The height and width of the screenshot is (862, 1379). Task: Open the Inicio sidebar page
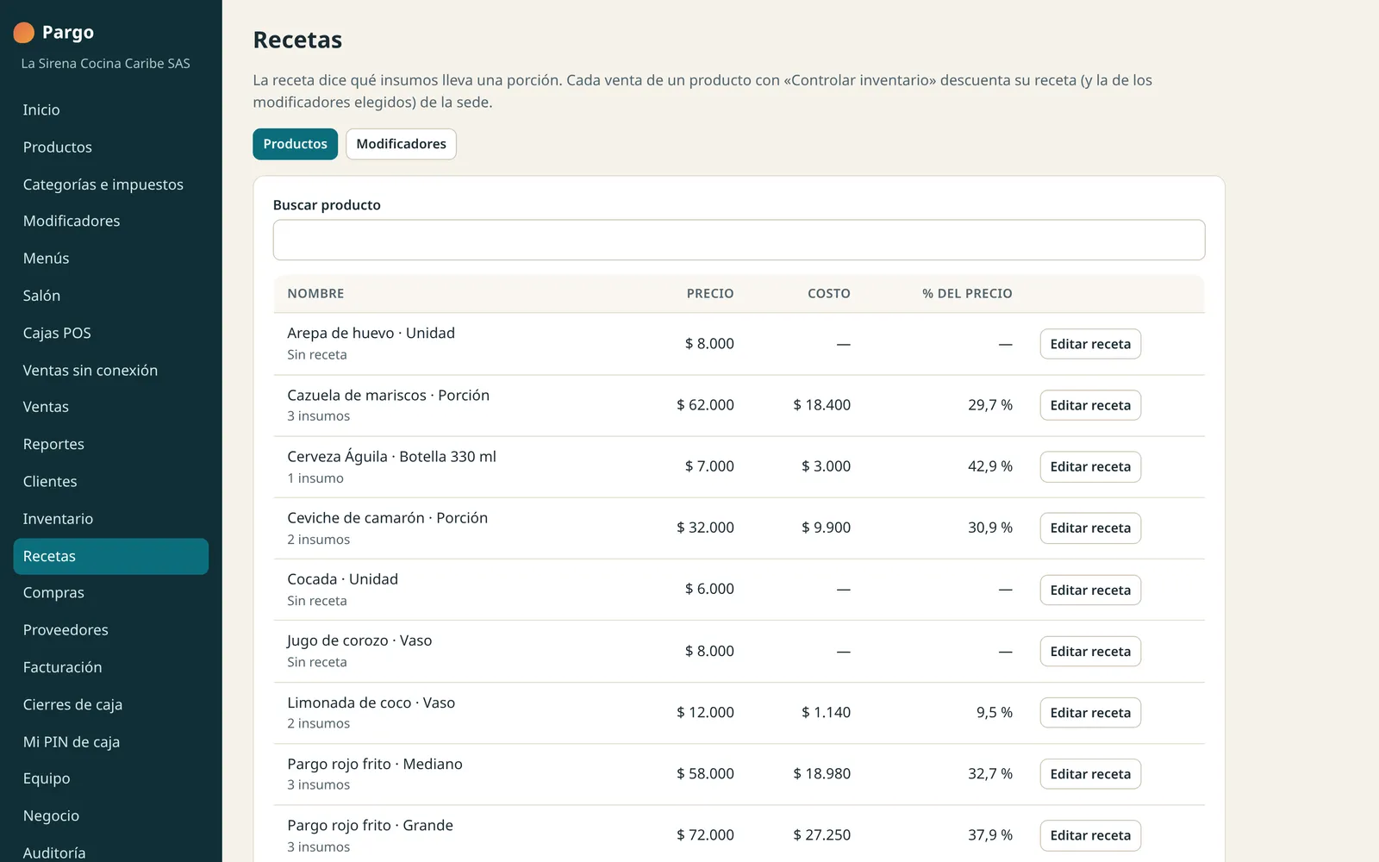[x=110, y=109]
